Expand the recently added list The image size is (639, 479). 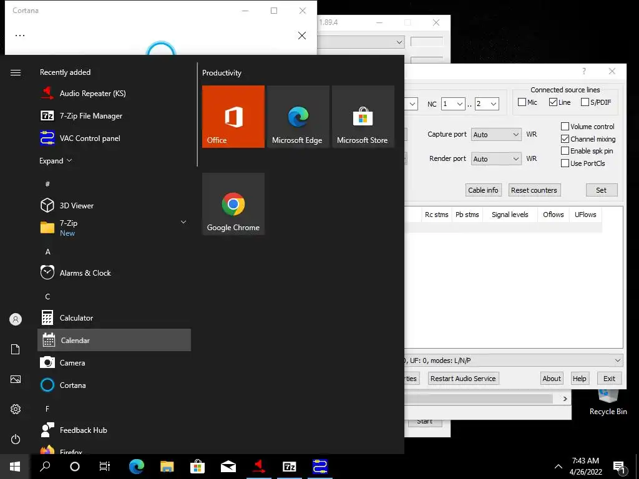(56, 160)
